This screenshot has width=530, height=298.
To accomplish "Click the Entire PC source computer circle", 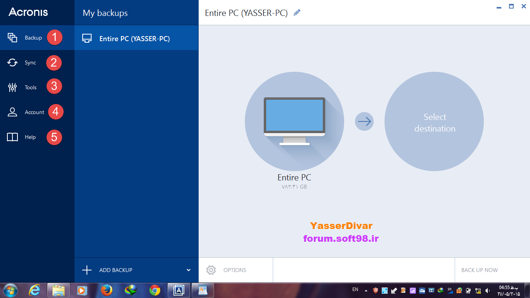I will [294, 121].
